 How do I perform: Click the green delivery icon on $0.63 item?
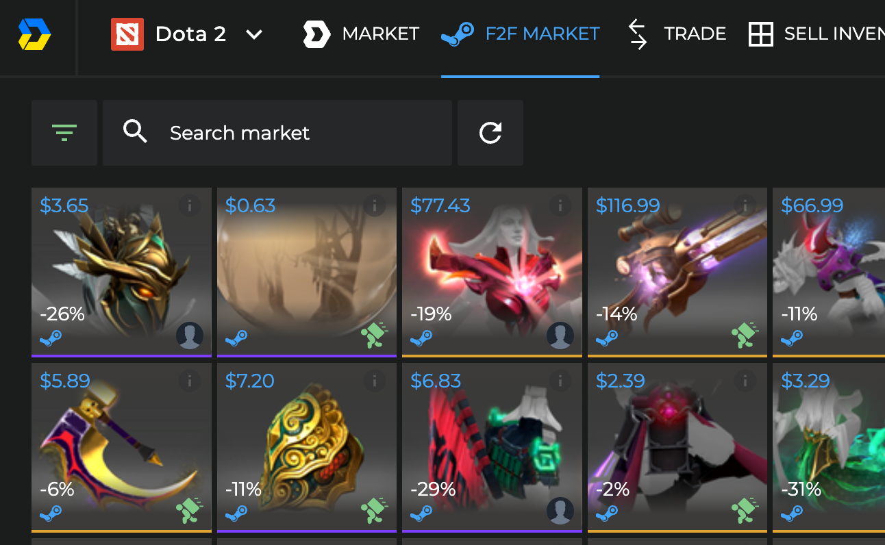[375, 335]
